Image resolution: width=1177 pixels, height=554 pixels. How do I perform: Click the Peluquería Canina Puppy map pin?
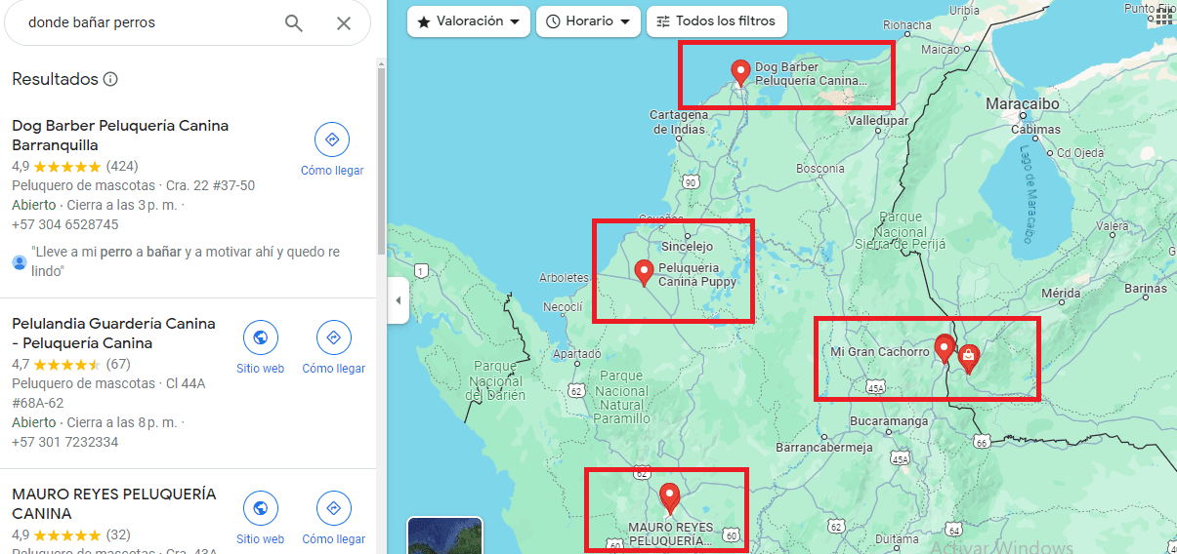[644, 272]
